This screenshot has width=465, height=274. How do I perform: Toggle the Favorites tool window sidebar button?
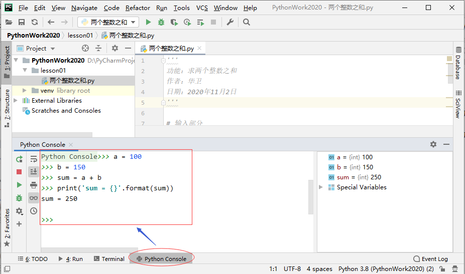[7, 228]
